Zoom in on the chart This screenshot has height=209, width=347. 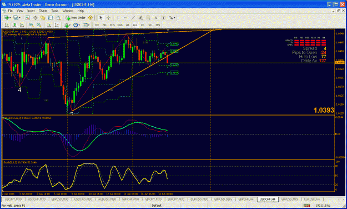(31, 25)
